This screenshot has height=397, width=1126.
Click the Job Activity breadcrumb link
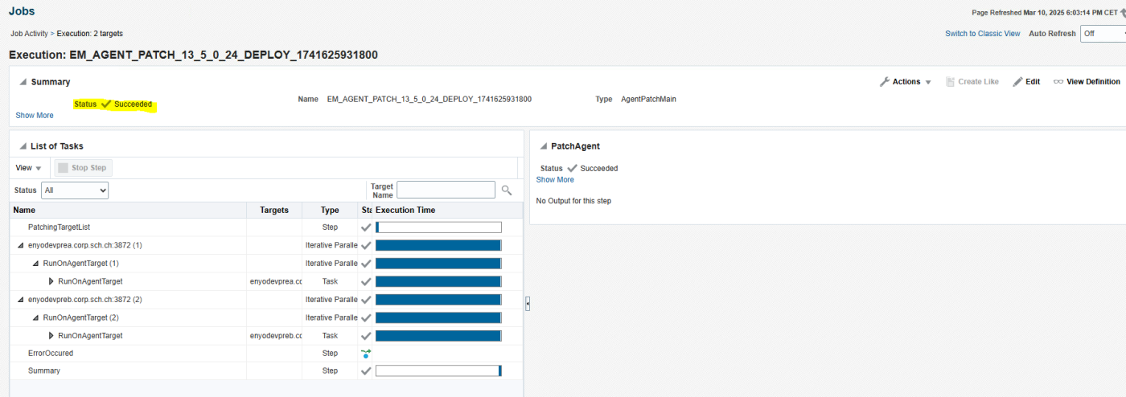point(29,34)
